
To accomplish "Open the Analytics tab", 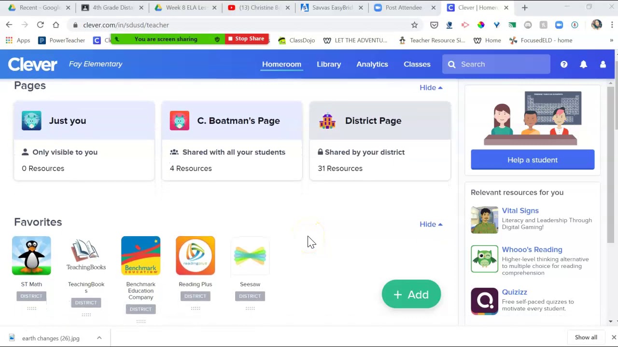I will coord(372,64).
